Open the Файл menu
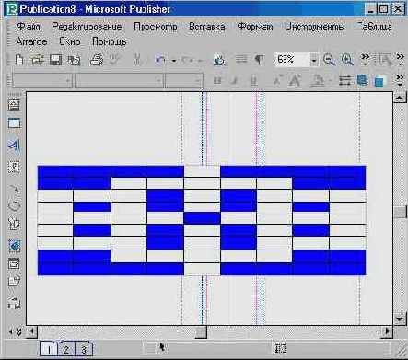 coord(29,27)
